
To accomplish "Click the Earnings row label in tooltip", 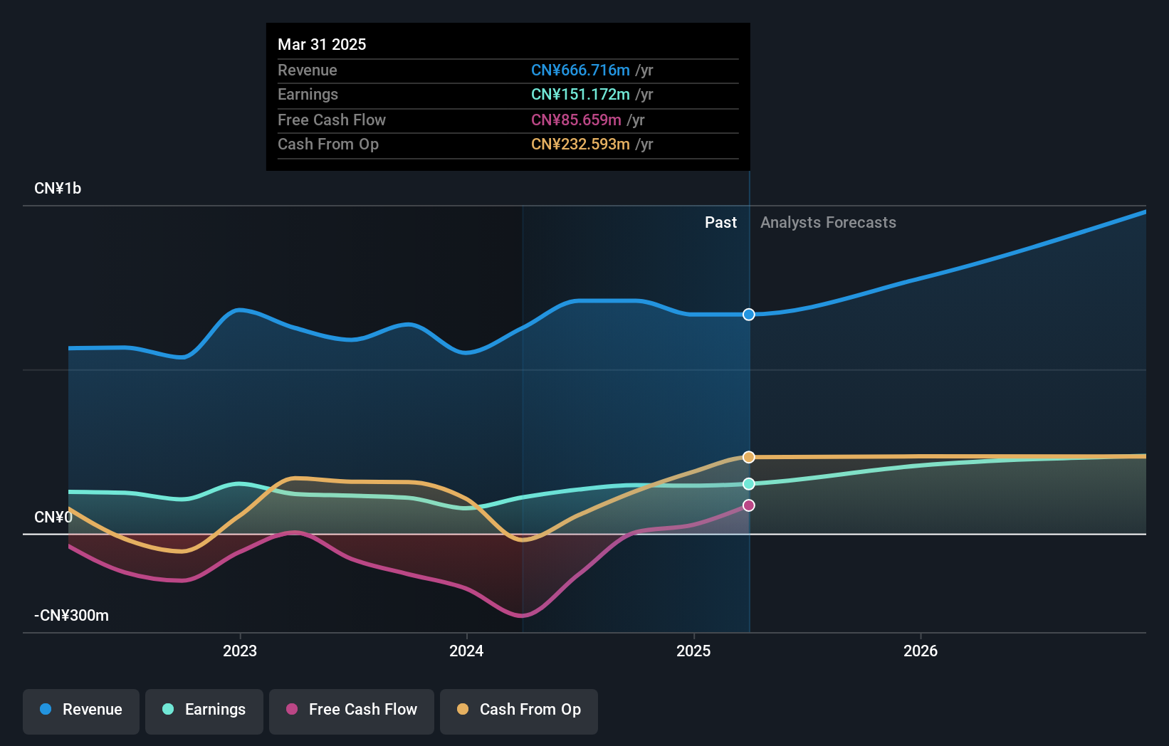I will tap(308, 94).
